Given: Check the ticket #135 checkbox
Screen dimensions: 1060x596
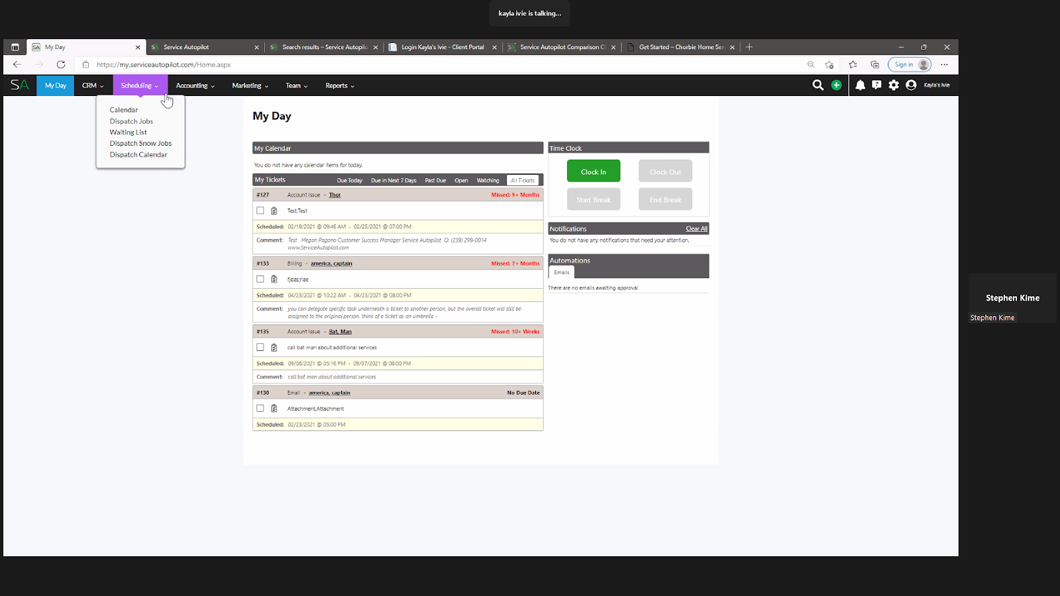Looking at the screenshot, I should tap(260, 348).
